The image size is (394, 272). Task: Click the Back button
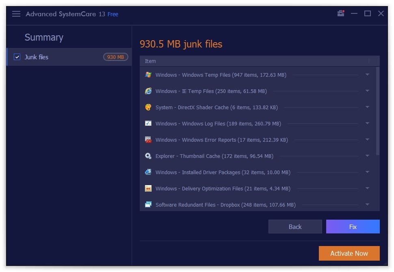click(295, 227)
